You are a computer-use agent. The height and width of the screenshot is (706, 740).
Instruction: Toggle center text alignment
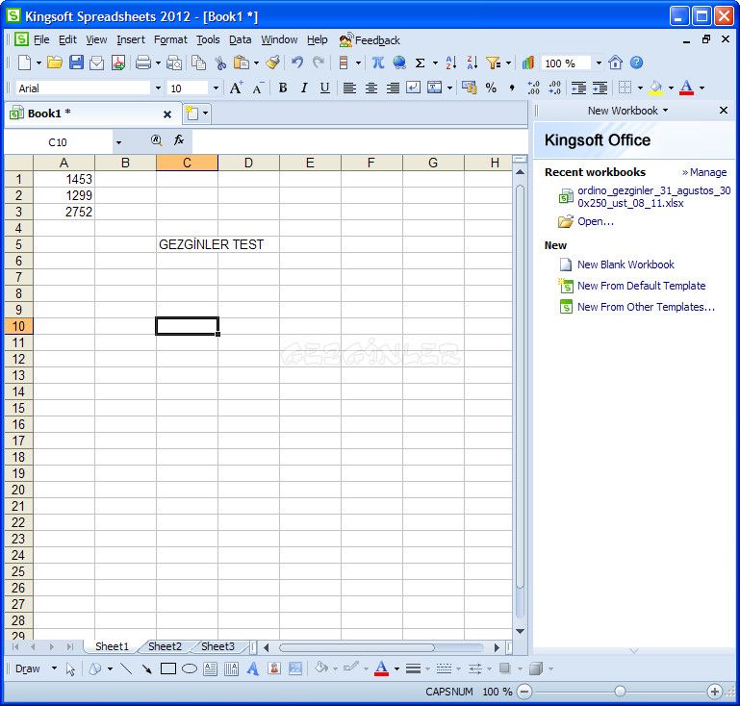pos(371,88)
